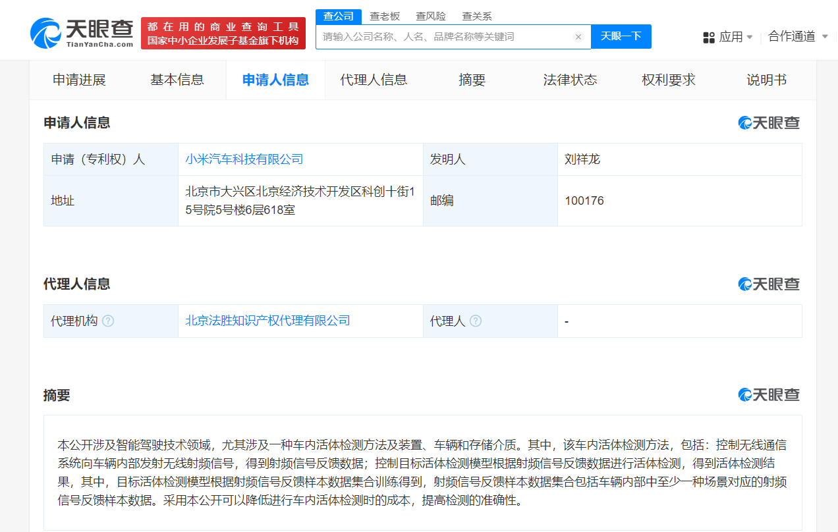Click the 应用 menu label
This screenshot has height=532, width=838.
(x=731, y=37)
